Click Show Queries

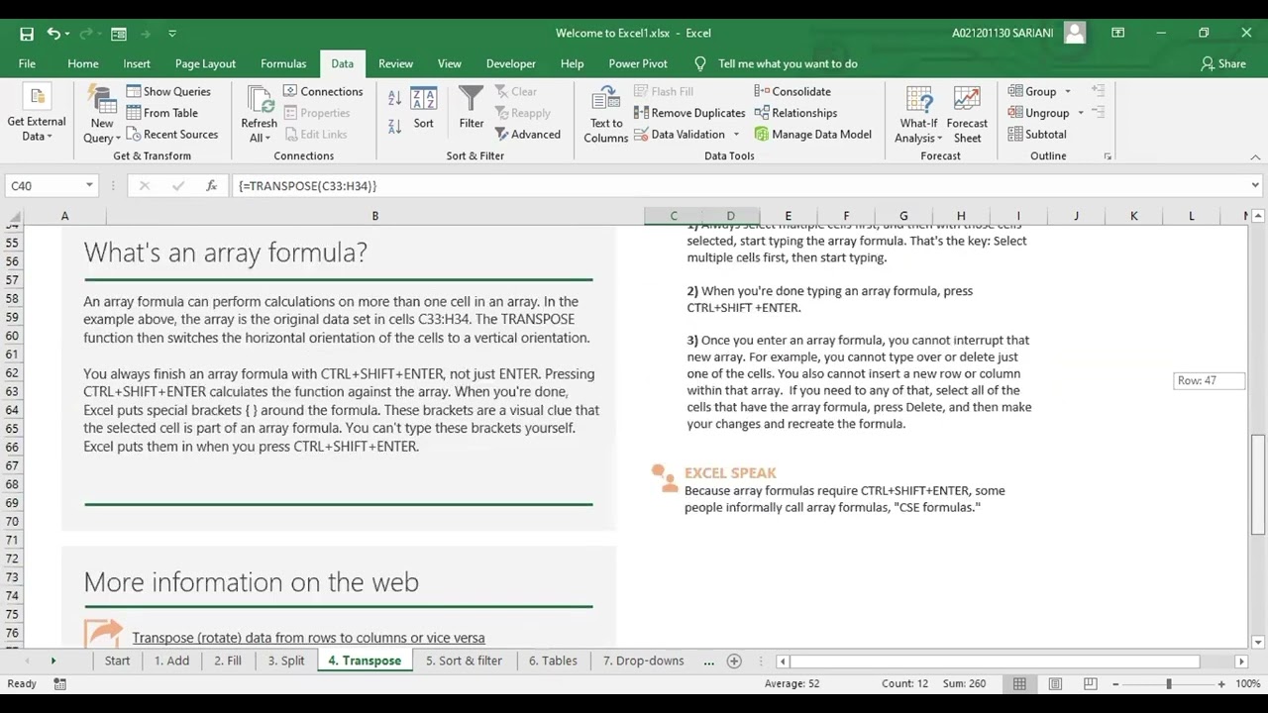coord(168,91)
